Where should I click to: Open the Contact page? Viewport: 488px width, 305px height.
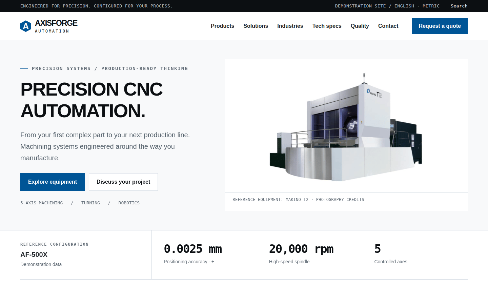[x=388, y=26]
